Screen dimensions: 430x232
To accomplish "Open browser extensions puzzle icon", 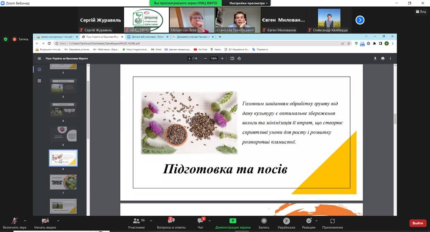I will tap(374, 43).
